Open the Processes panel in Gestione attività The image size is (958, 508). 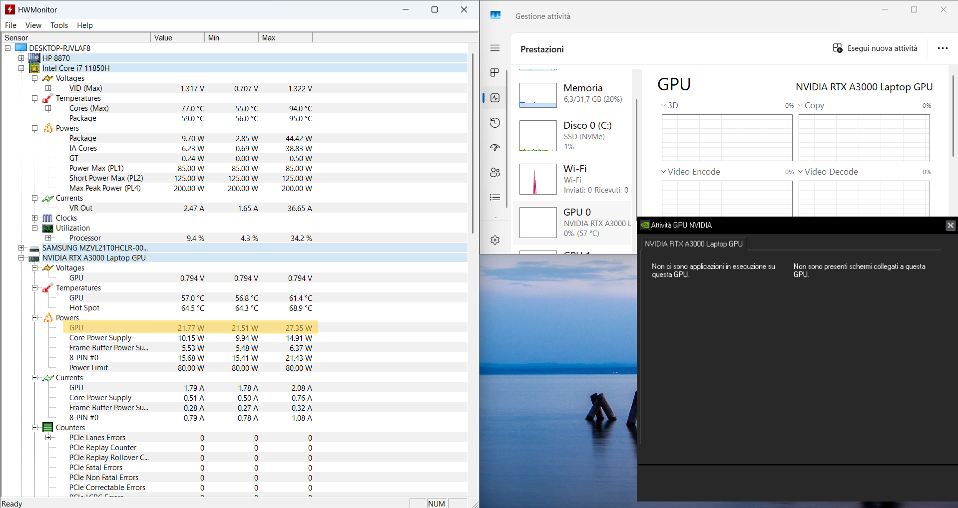coord(494,72)
